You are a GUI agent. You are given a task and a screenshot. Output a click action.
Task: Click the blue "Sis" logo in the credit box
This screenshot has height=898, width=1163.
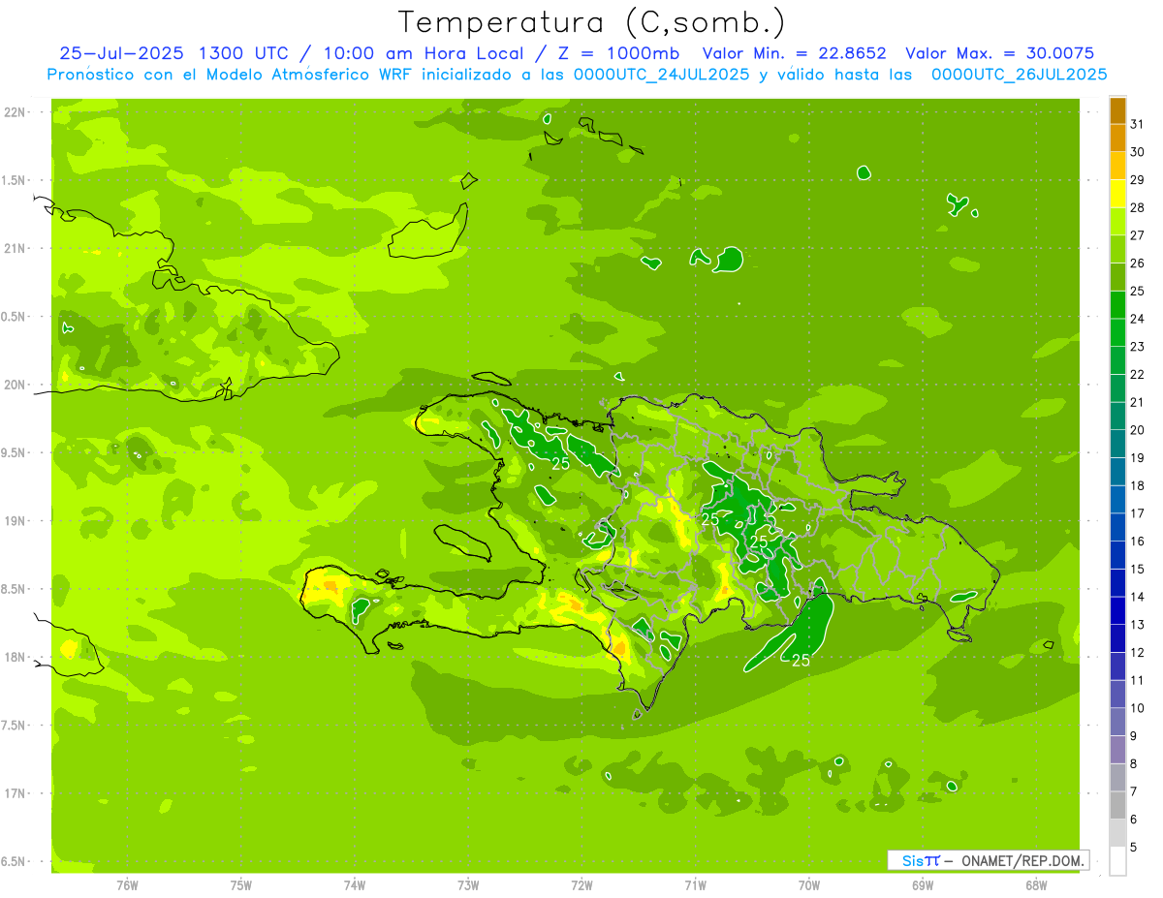coord(913,860)
